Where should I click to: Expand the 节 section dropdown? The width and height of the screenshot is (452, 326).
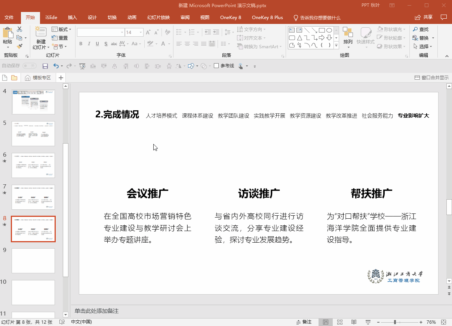click(x=60, y=46)
